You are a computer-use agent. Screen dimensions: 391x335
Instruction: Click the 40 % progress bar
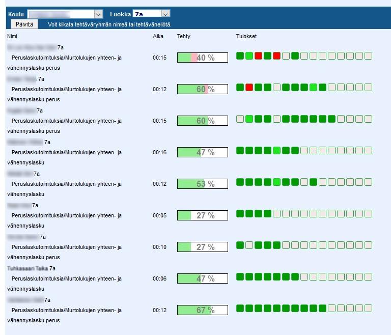click(203, 58)
